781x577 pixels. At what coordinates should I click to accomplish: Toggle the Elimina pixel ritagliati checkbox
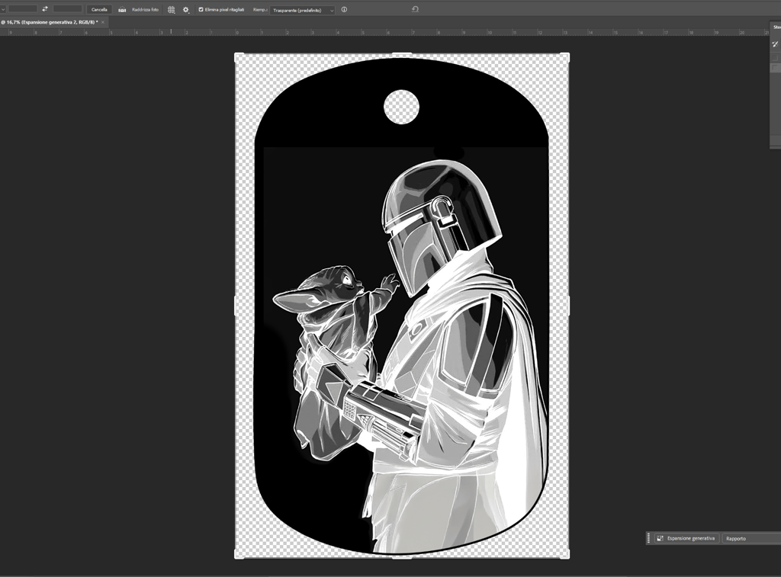click(x=201, y=9)
